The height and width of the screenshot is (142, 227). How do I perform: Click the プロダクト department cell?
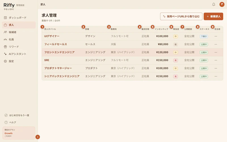(x=91, y=68)
